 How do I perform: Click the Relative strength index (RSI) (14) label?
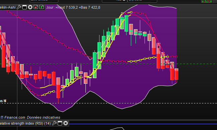point(25,123)
